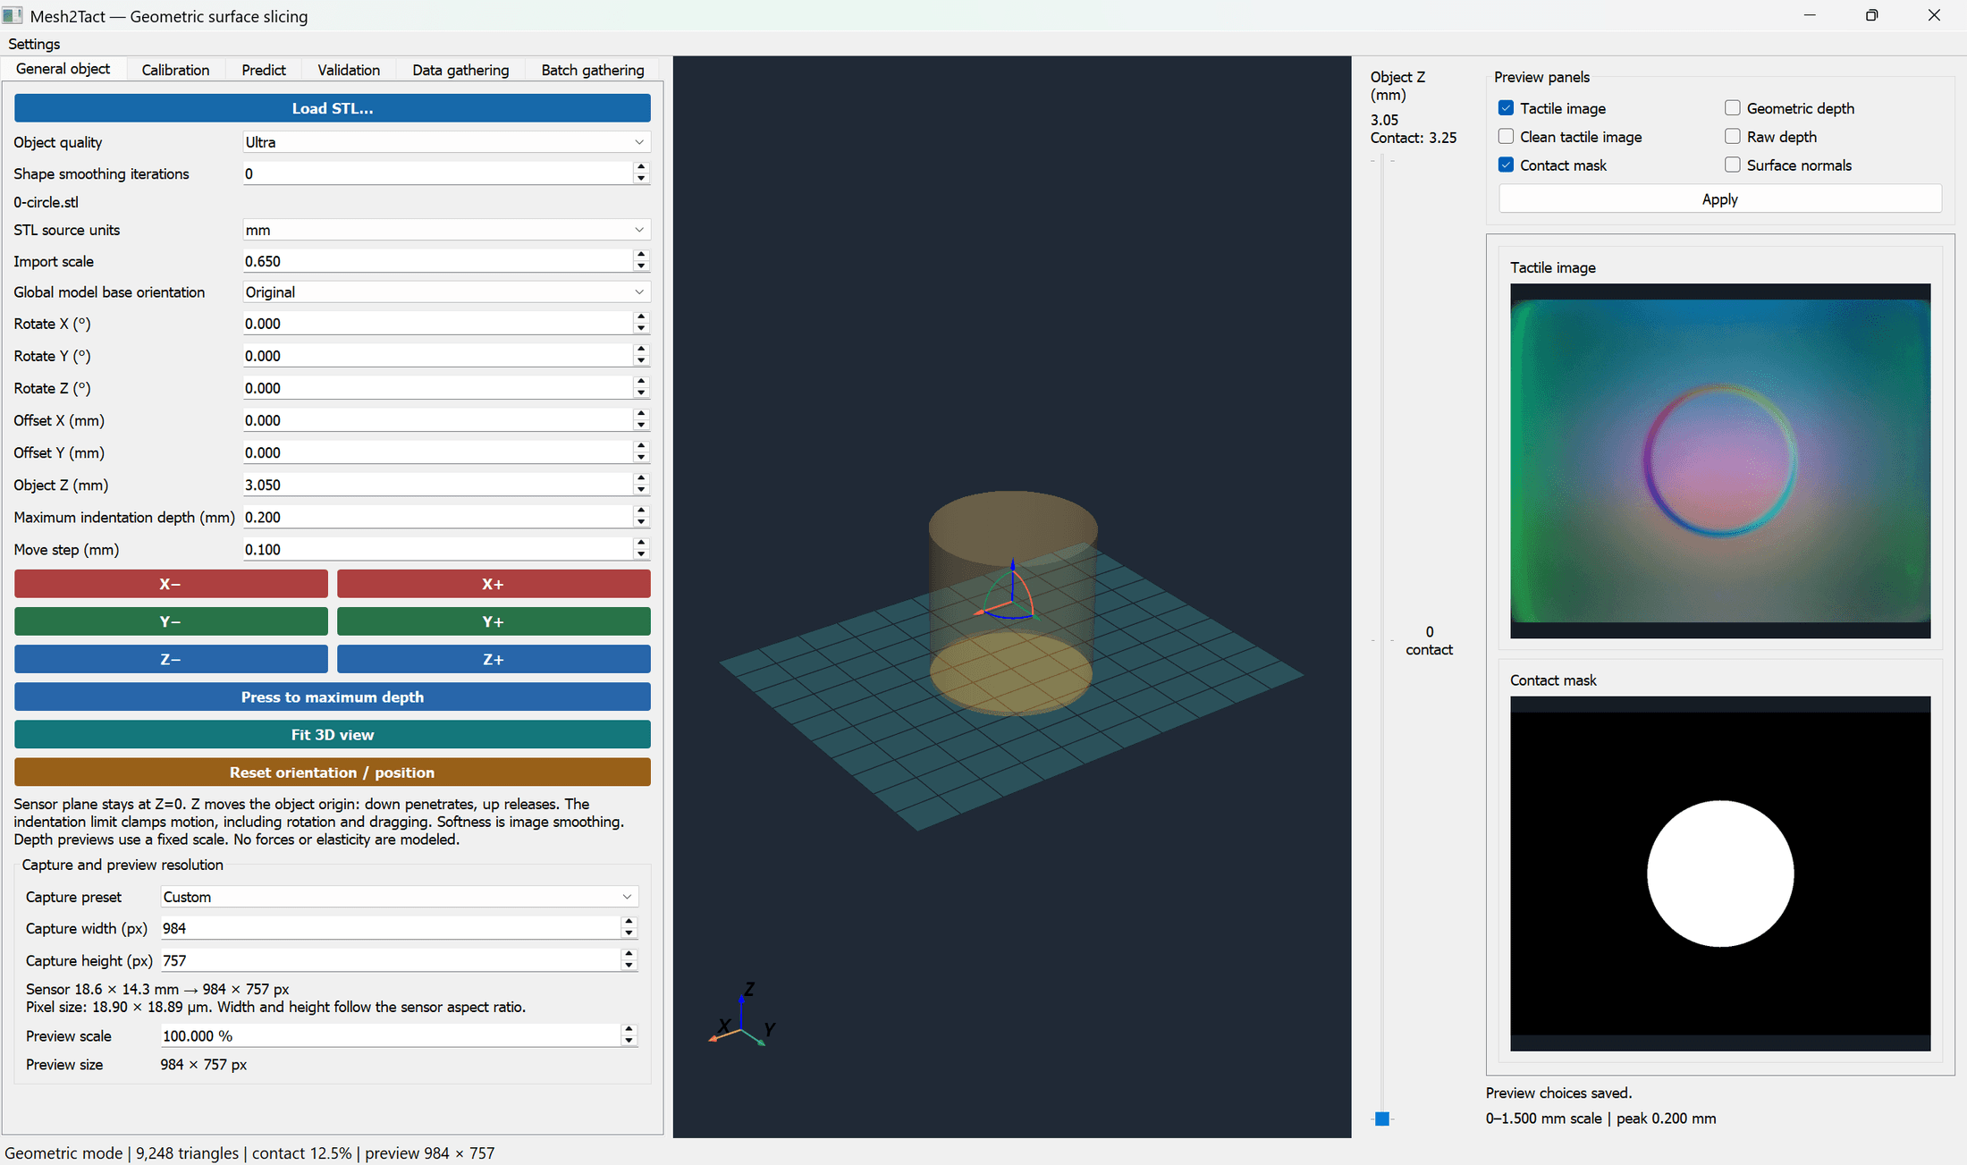1967x1165 pixels.
Task: Switch to the Predict tab
Action: pos(264,70)
